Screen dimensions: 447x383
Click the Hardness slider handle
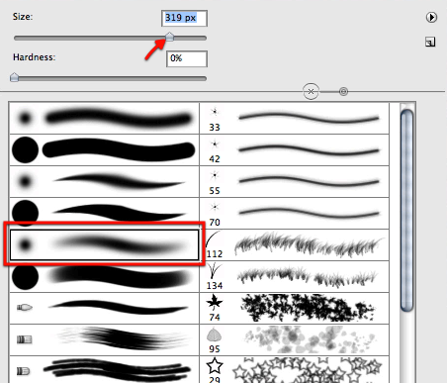pyautogui.click(x=14, y=77)
